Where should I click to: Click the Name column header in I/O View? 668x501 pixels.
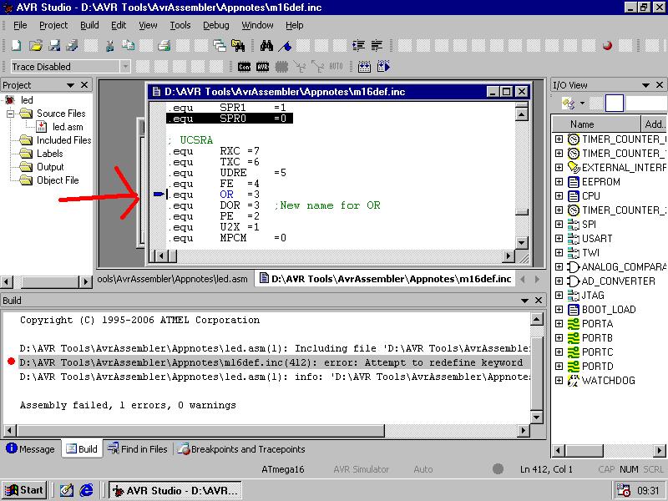596,124
